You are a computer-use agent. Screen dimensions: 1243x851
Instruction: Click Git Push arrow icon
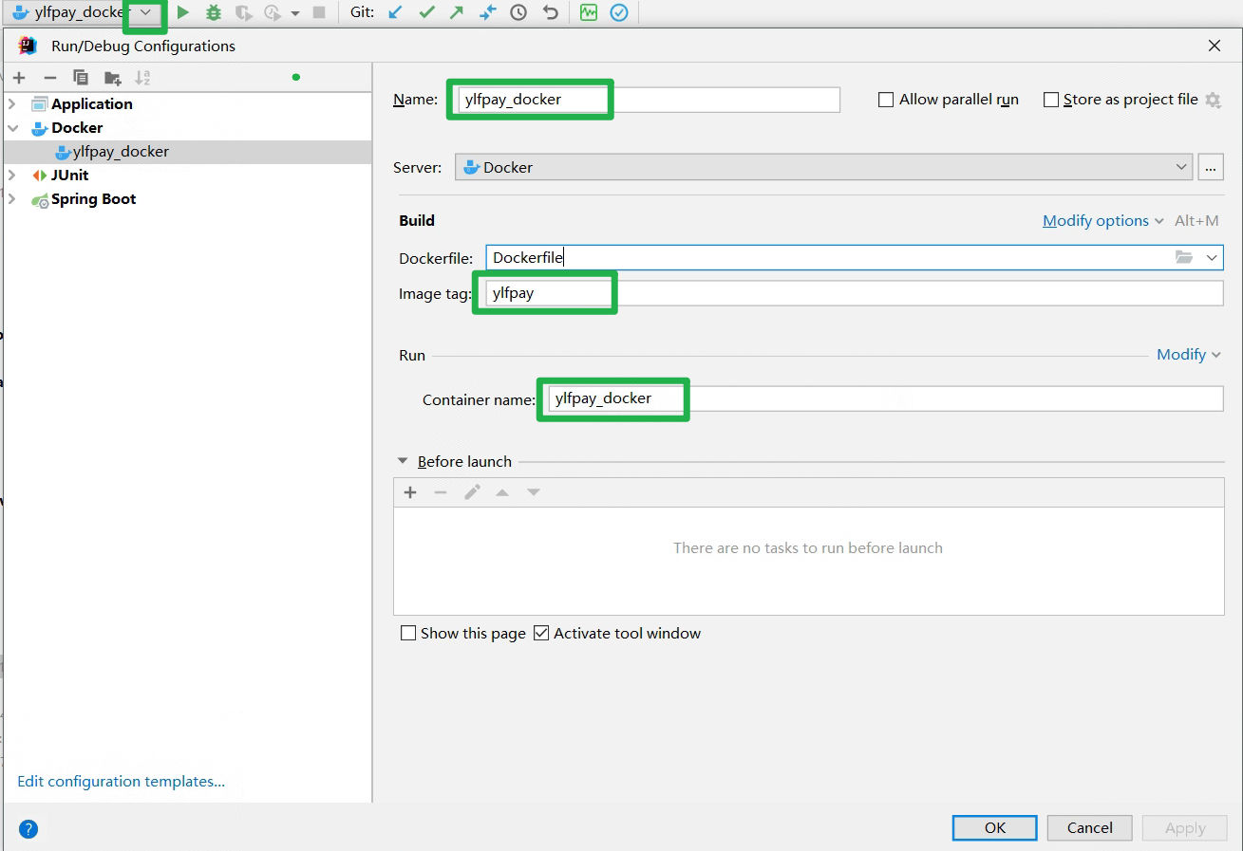[x=457, y=13]
